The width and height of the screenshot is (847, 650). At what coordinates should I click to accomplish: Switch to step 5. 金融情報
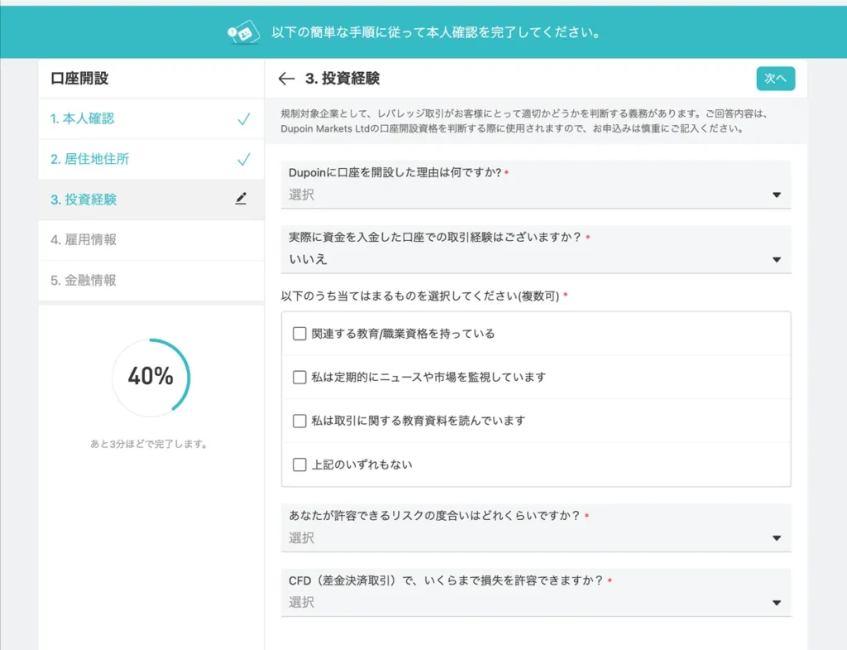(84, 280)
